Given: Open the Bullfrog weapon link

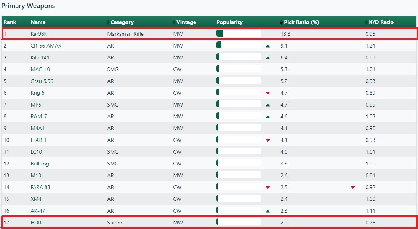Looking at the screenshot, I should point(40,164).
